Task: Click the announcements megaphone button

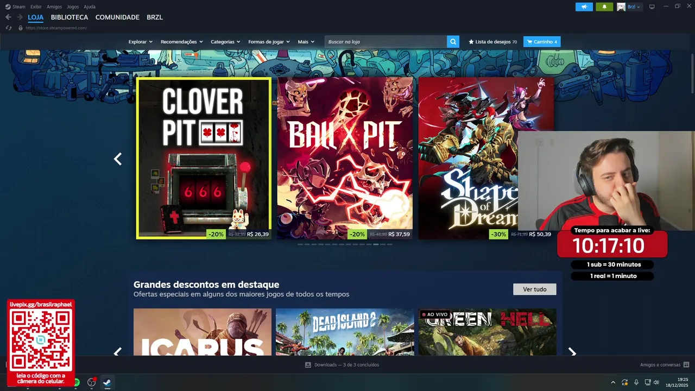Action: click(x=584, y=7)
